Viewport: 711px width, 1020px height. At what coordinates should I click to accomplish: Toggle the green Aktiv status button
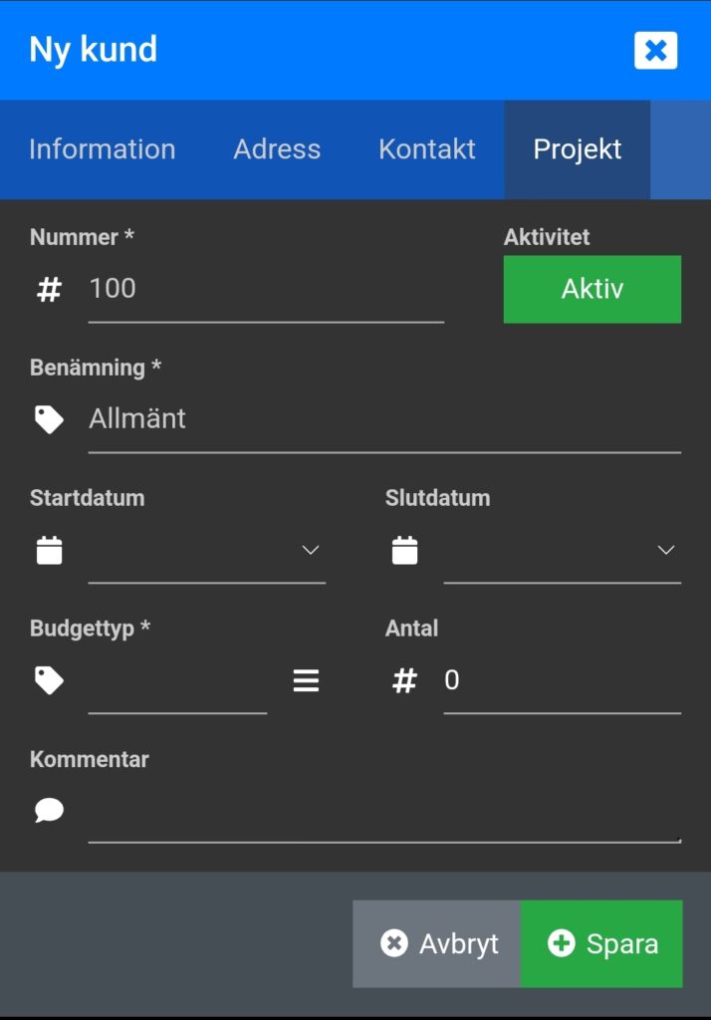[x=592, y=289]
